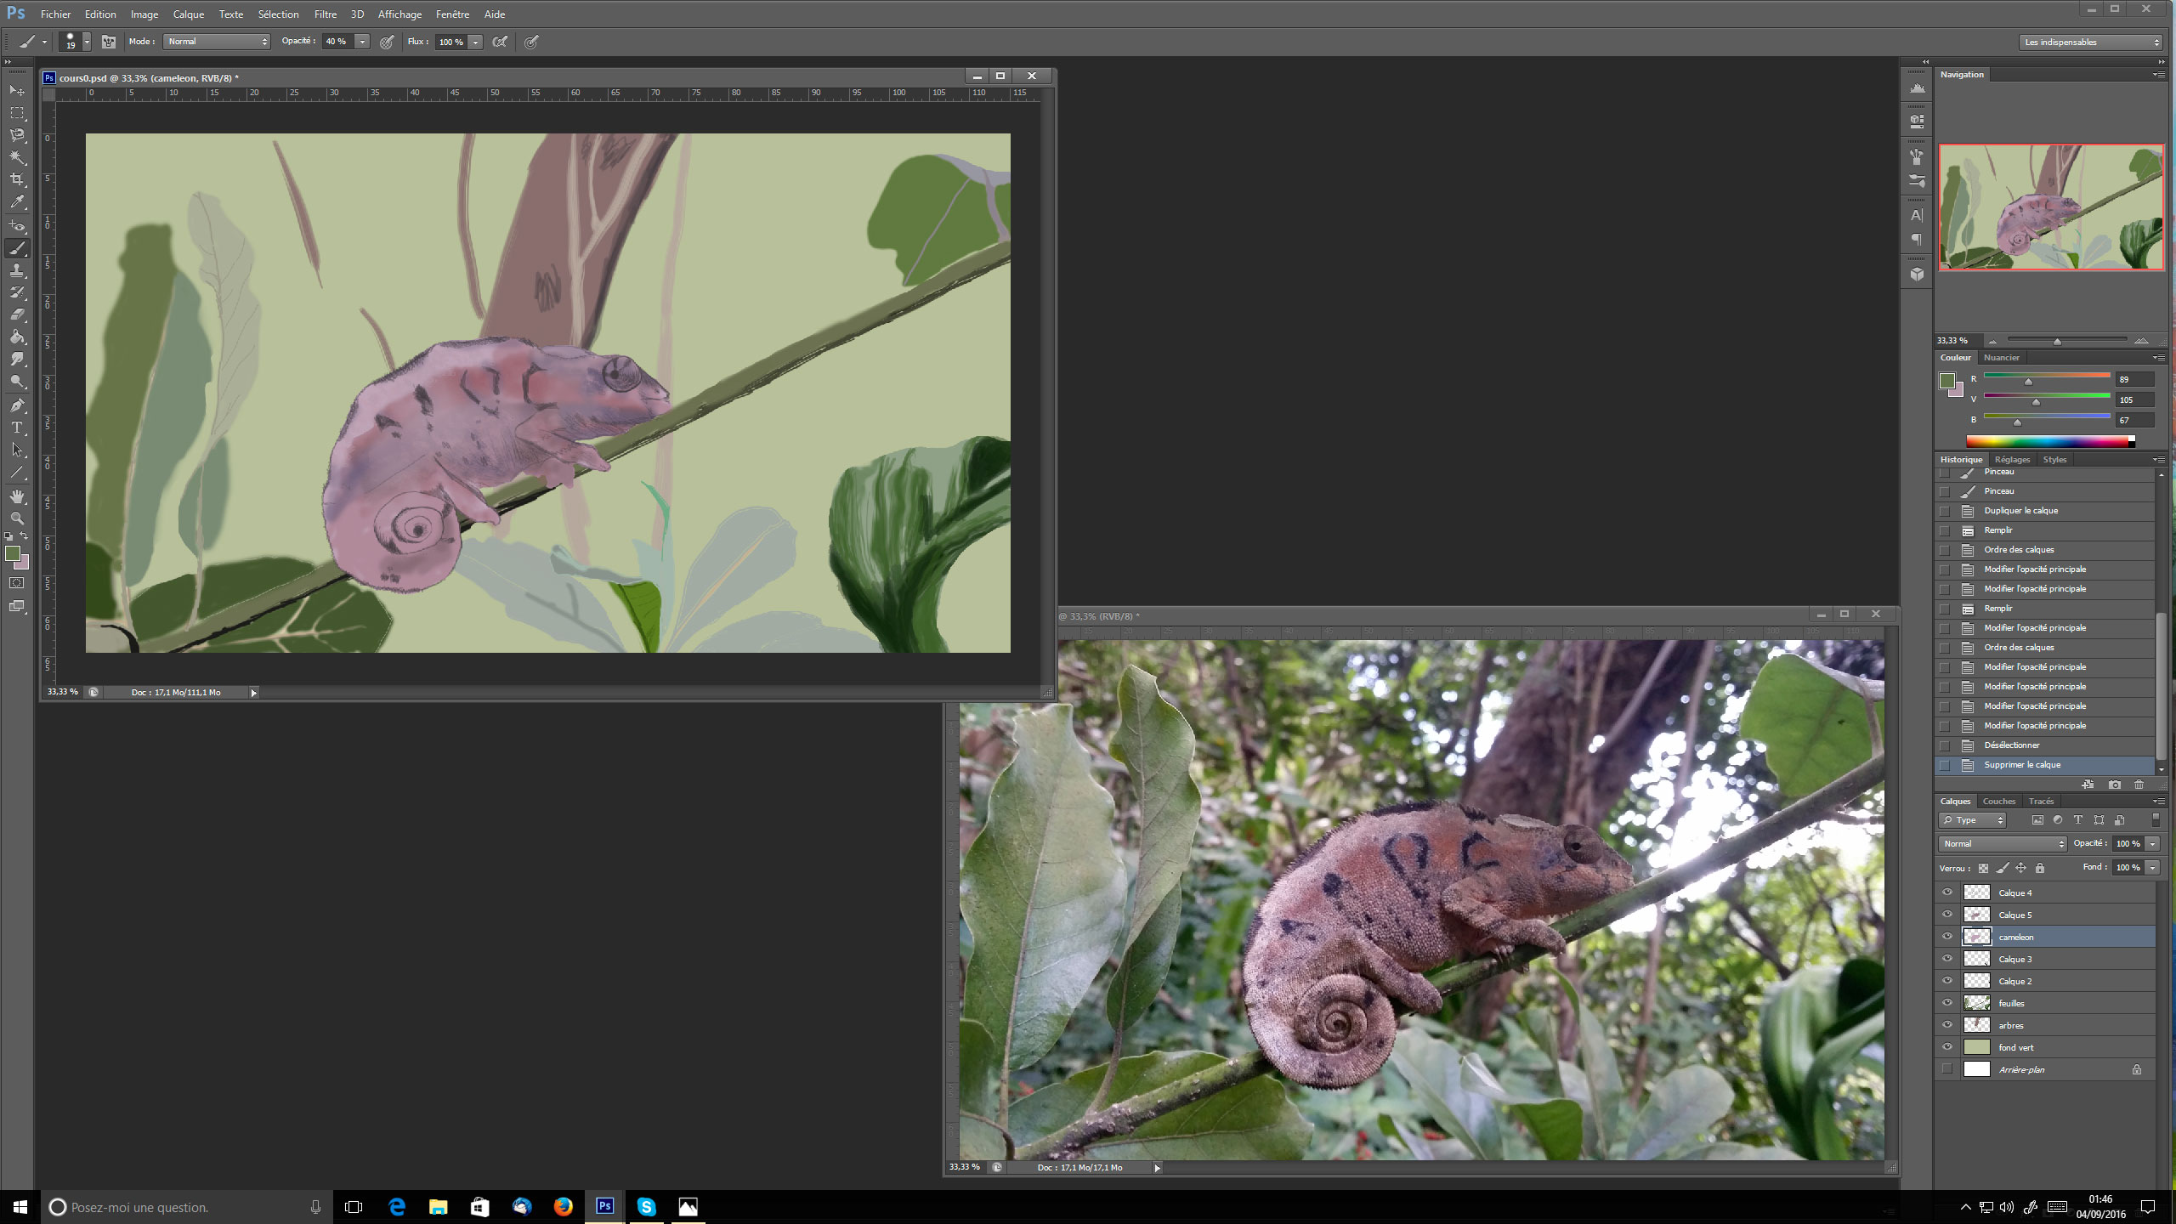Open Firefox from the taskbar
Viewport: 2176px width, 1224px height.
563,1207
